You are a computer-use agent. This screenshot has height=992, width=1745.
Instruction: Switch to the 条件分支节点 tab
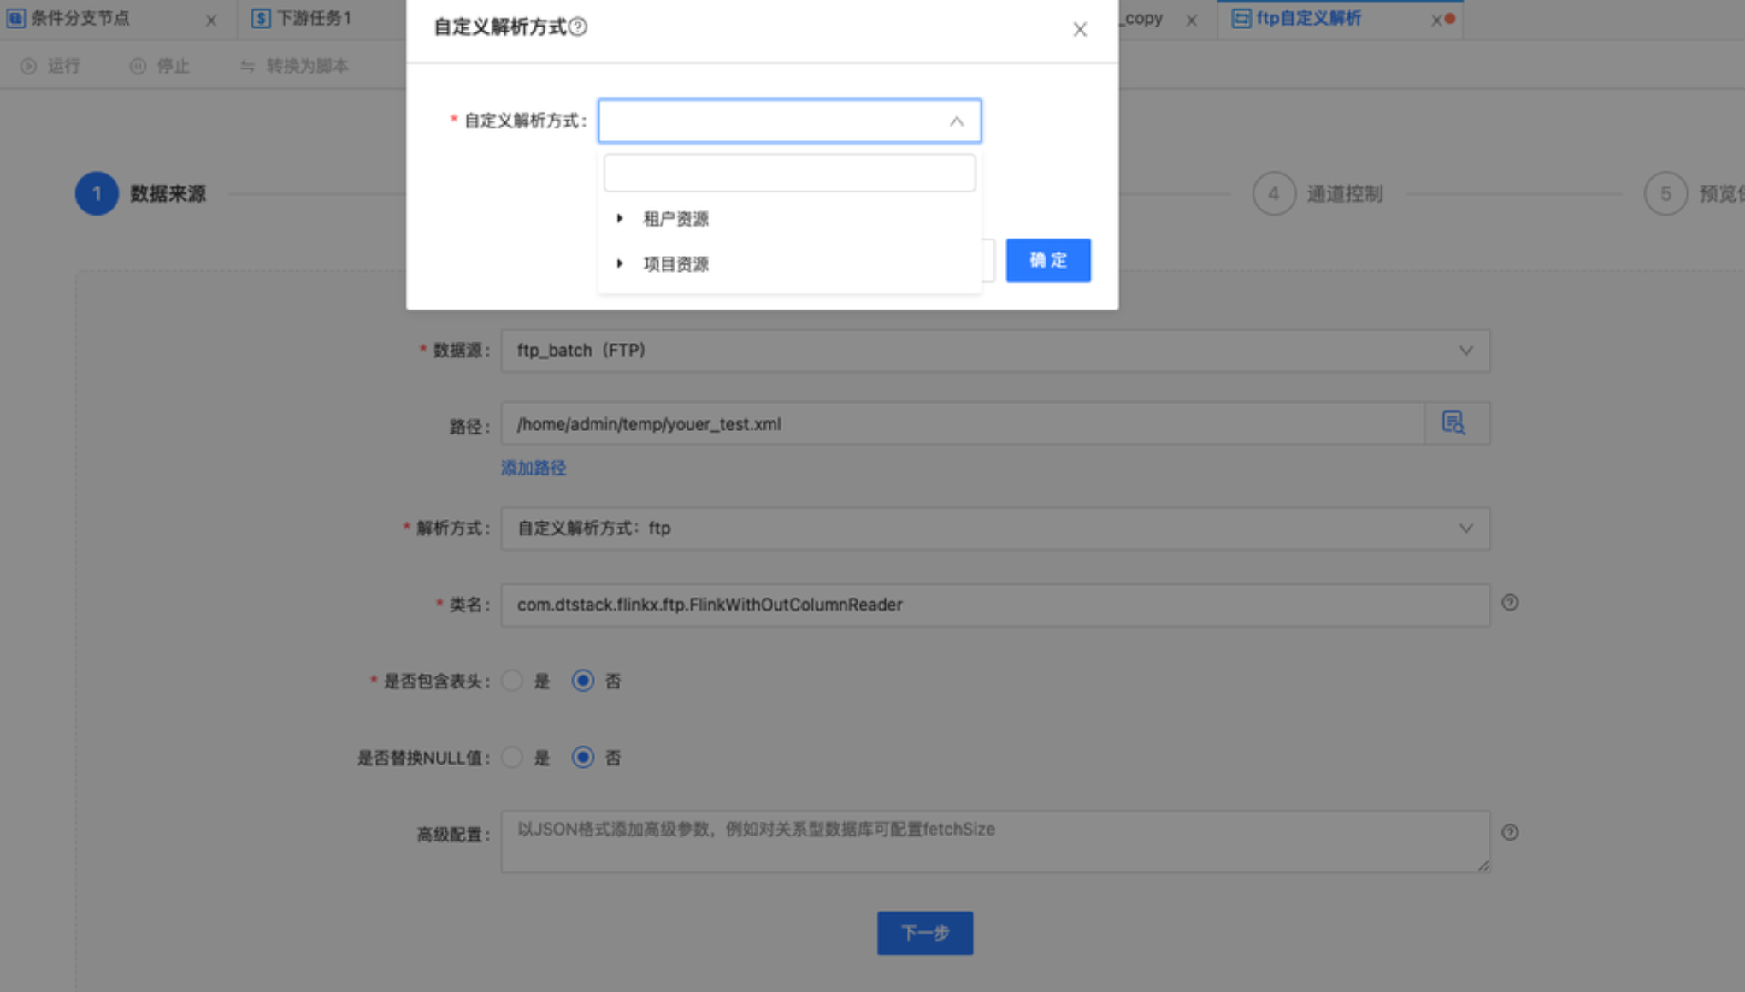tap(80, 19)
